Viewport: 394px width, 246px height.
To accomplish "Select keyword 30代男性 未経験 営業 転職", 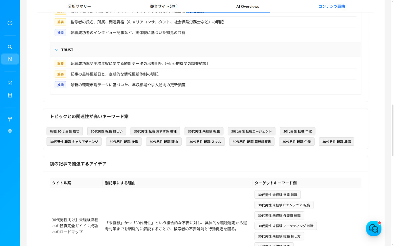I will click(x=277, y=195).
